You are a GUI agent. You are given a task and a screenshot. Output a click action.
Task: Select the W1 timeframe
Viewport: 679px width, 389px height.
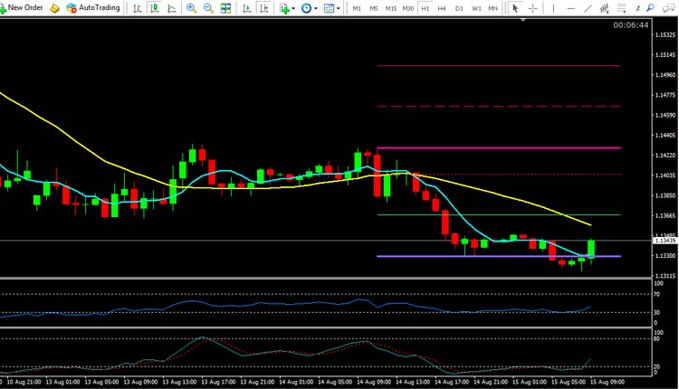coord(476,8)
